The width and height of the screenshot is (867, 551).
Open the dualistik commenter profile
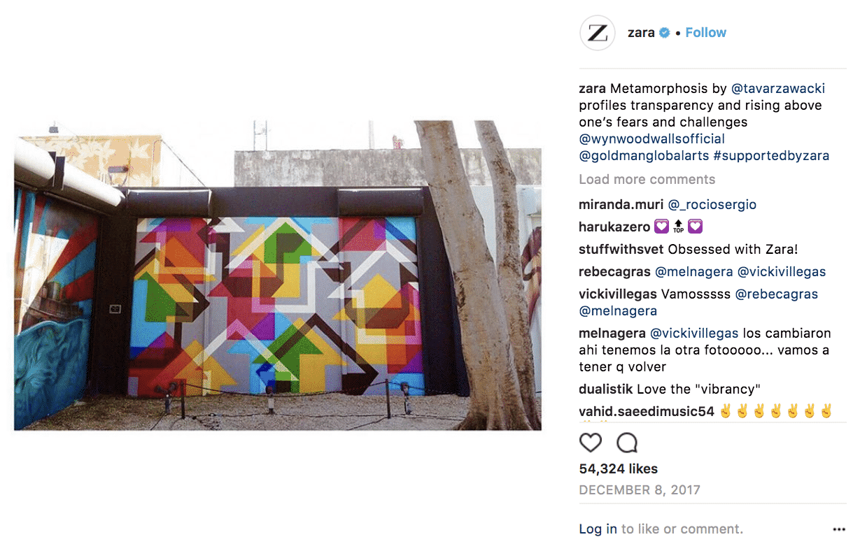pos(607,389)
